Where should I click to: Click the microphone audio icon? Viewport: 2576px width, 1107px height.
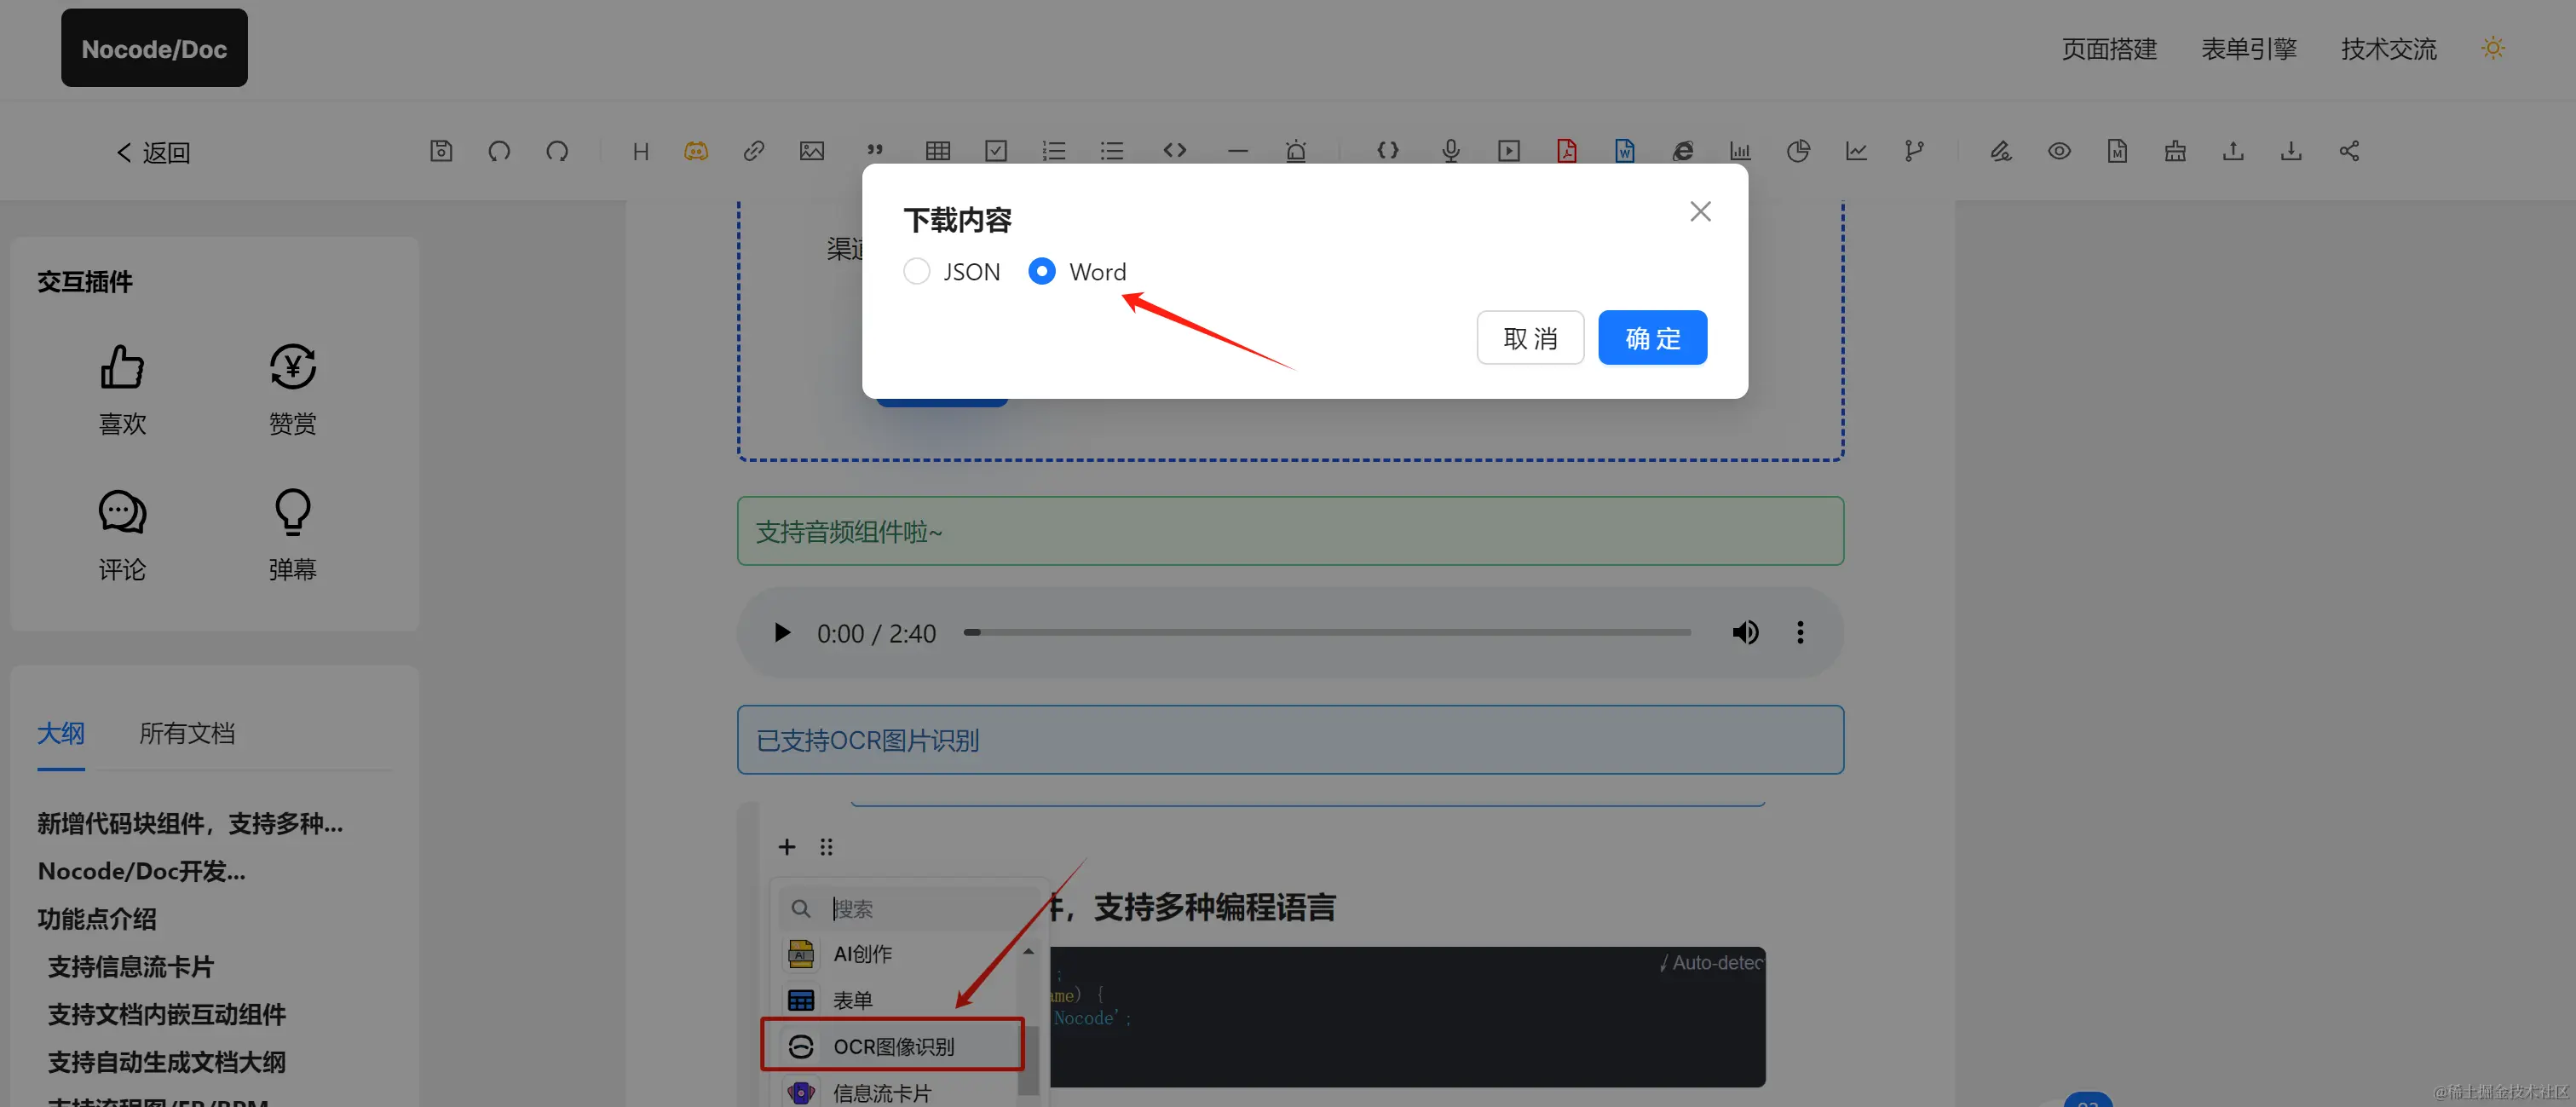(x=1450, y=151)
